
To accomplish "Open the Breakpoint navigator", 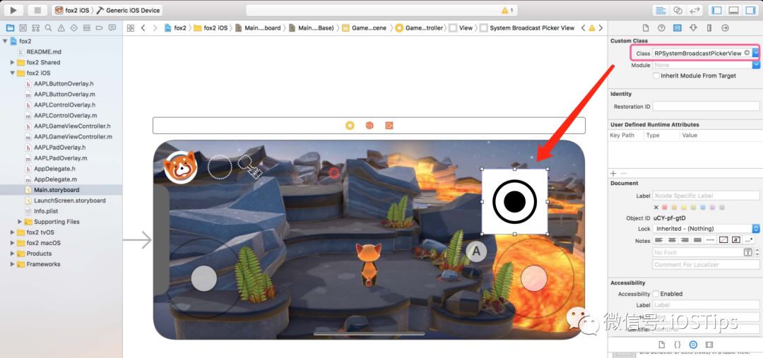I will [x=100, y=28].
